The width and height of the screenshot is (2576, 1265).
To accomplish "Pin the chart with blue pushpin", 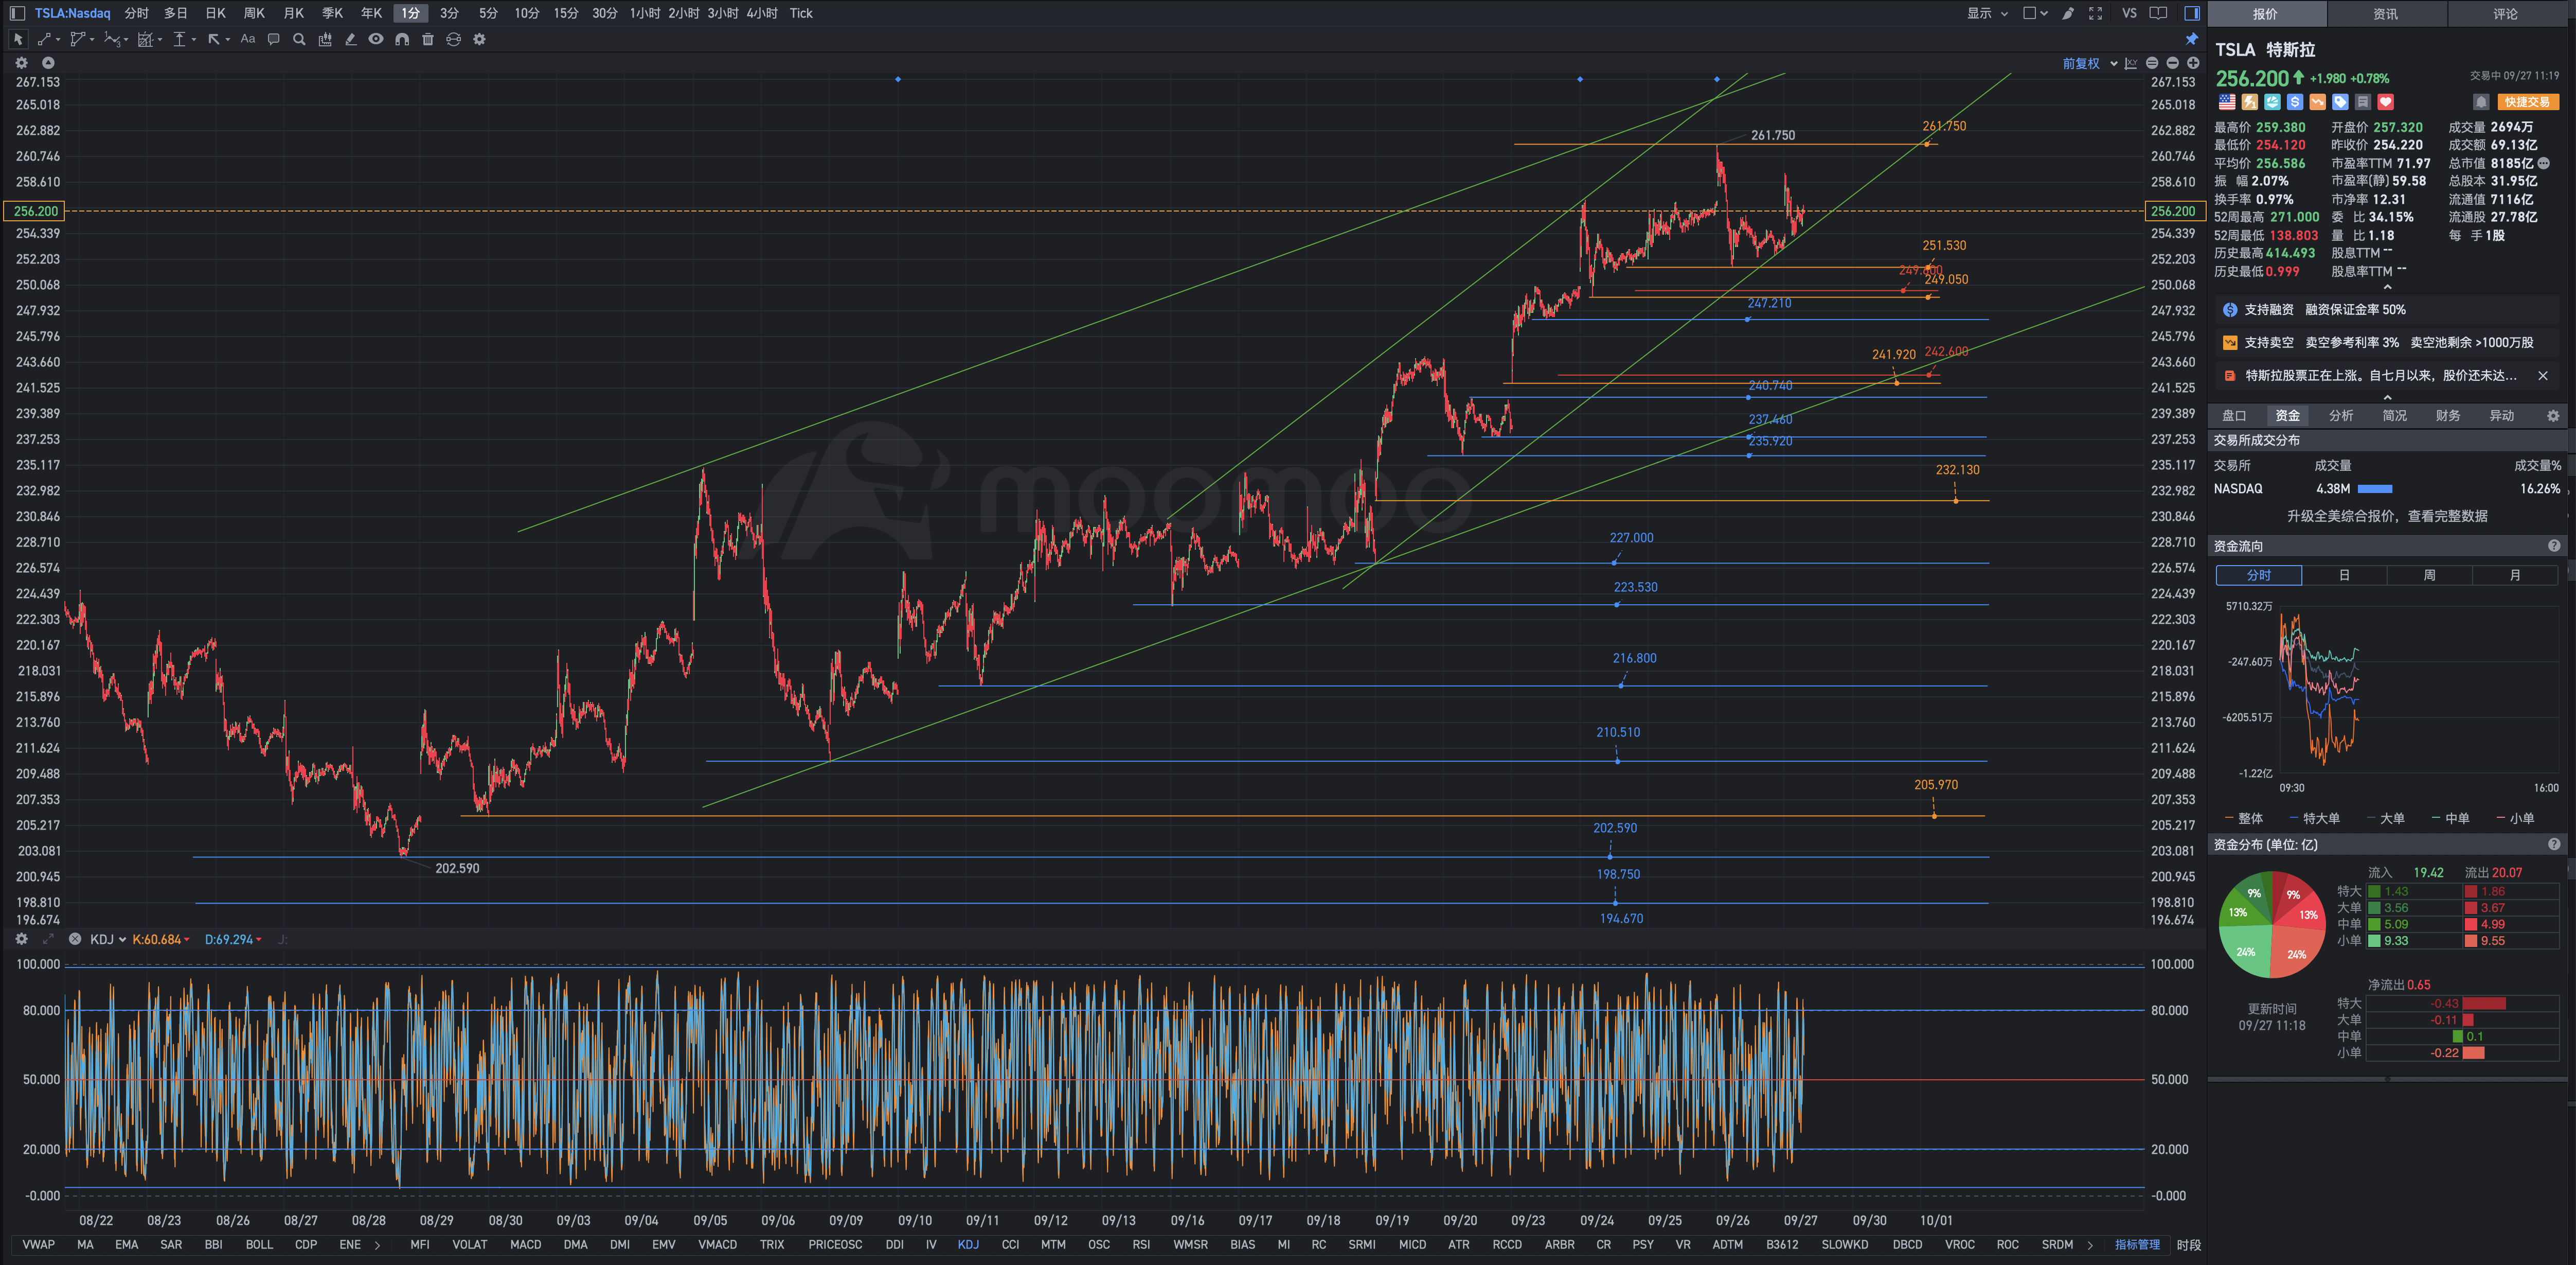I will pos(2192,39).
